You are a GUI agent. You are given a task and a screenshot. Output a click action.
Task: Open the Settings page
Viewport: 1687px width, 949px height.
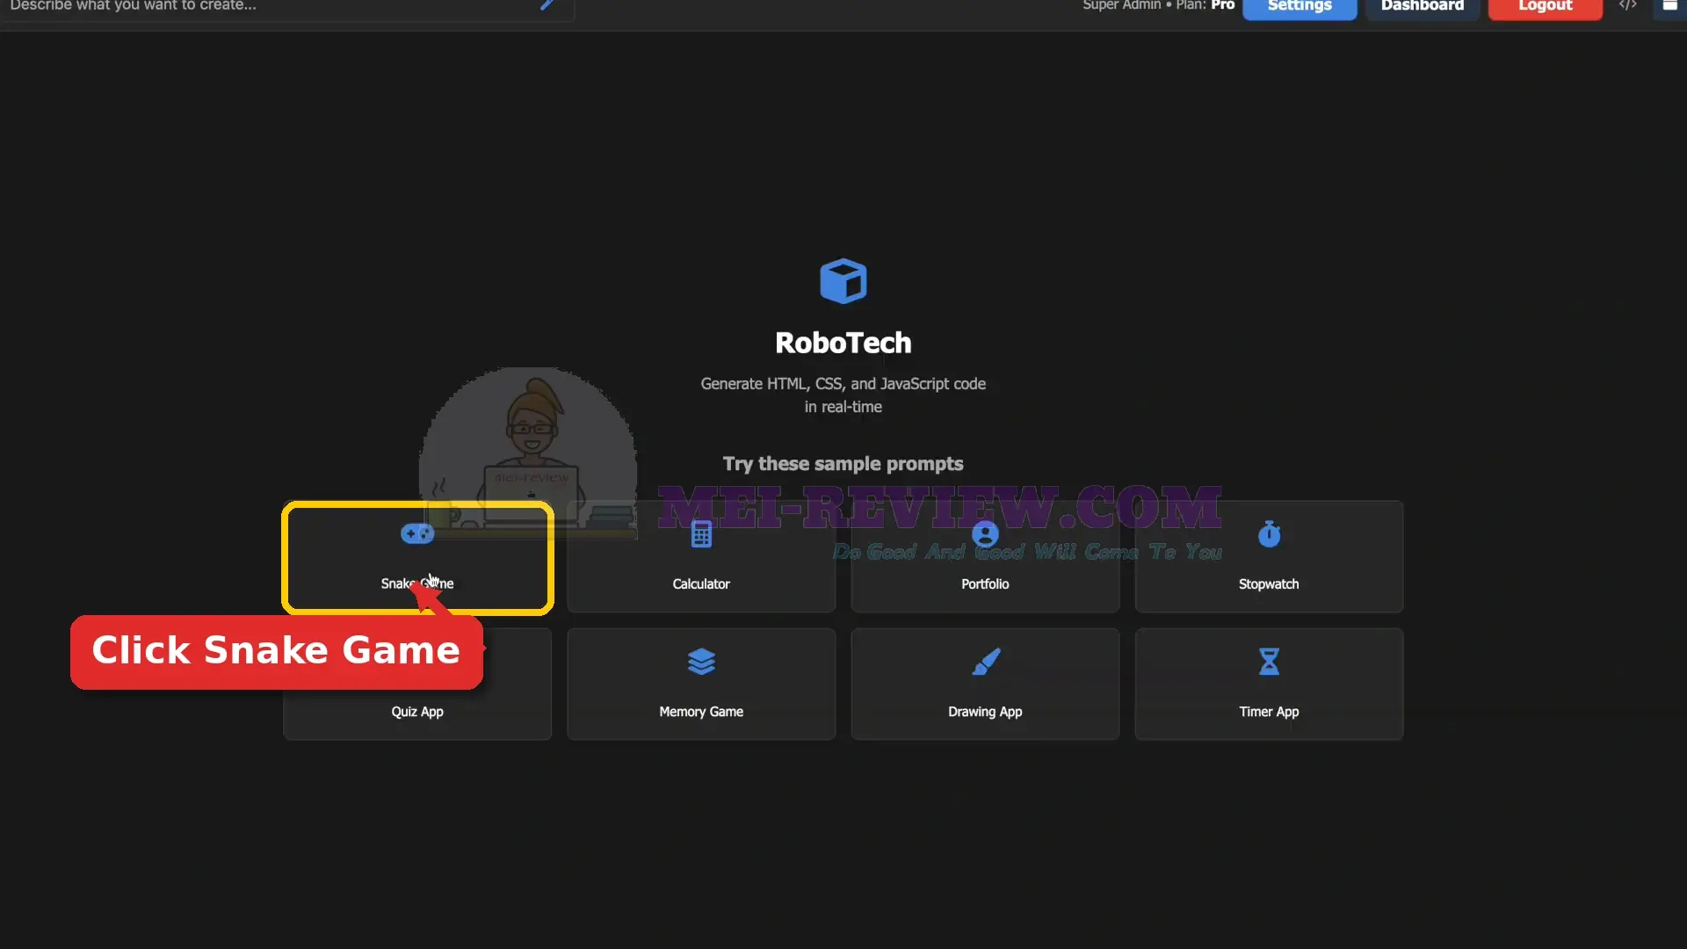coord(1300,7)
